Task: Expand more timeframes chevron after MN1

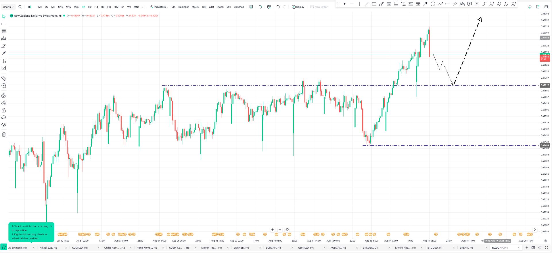Action: click(x=142, y=7)
